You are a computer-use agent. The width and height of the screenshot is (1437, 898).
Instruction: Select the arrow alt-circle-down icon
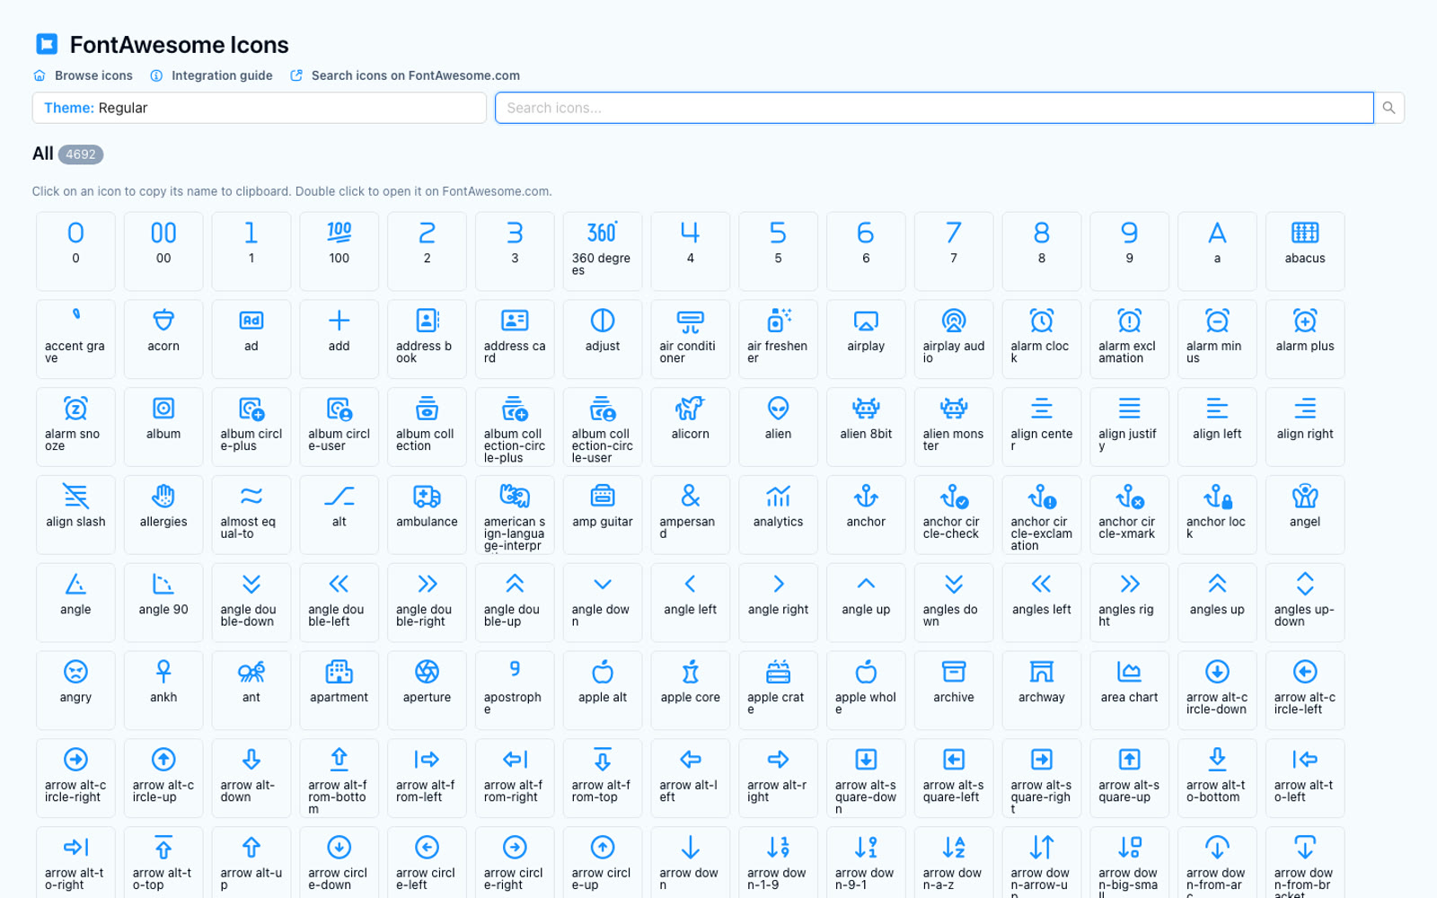pos(1217,691)
